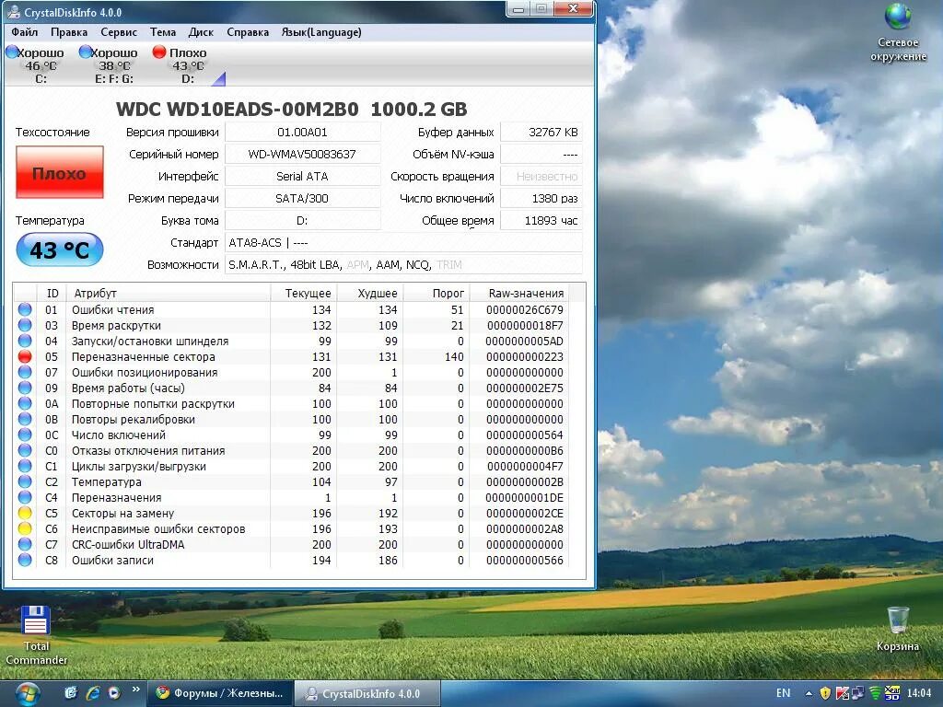Click the green wireless network tray icon
This screenshot has width=943, height=707.
pos(876,693)
